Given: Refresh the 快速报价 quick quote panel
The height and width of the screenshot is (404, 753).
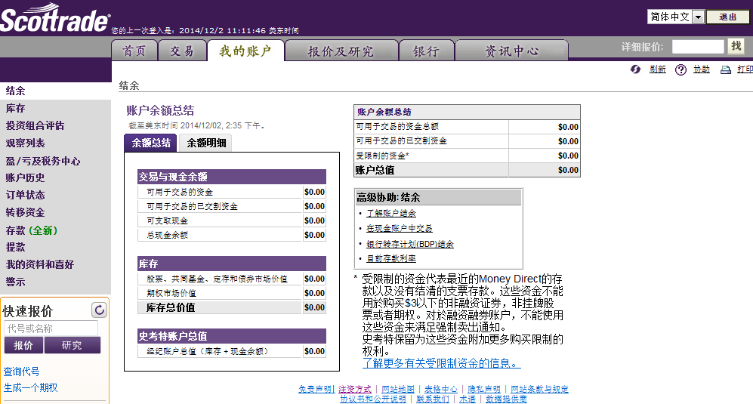Looking at the screenshot, I should 99,310.
